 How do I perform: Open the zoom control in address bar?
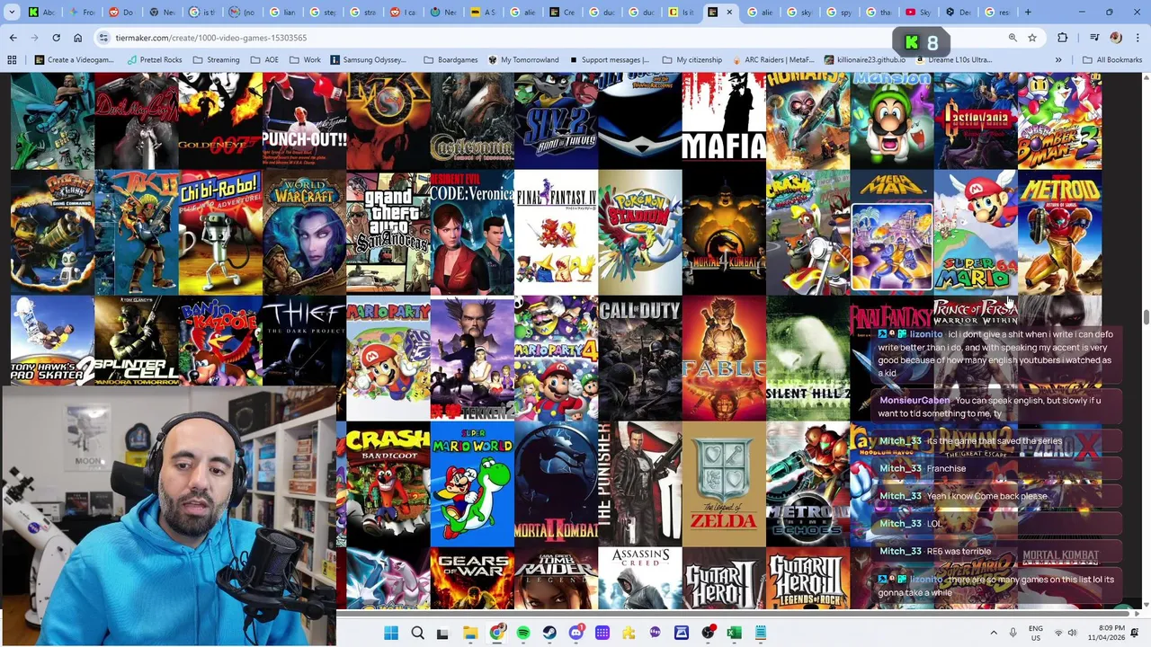1013,38
